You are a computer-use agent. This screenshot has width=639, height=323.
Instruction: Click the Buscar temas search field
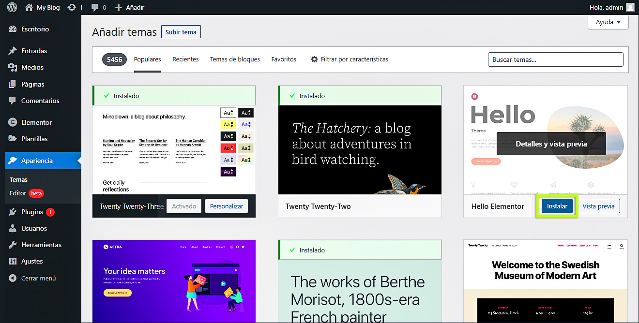click(555, 59)
